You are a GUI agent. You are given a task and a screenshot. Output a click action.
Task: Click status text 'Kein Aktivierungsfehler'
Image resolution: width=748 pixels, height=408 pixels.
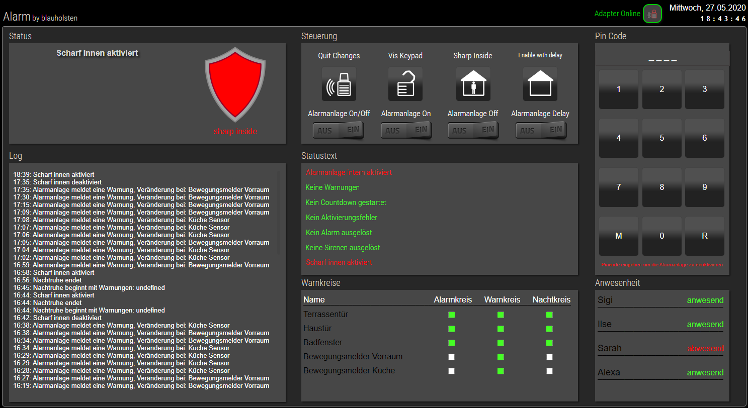tap(342, 218)
